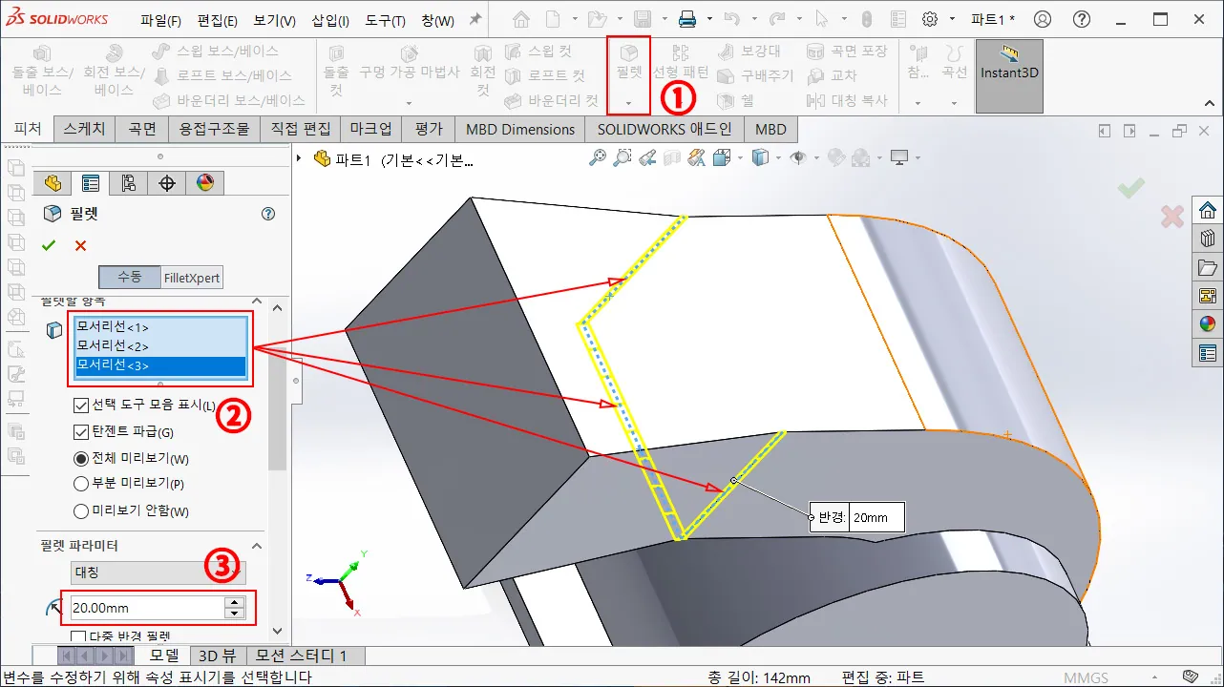Open the ConfigurationManager tab icon

tap(129, 183)
